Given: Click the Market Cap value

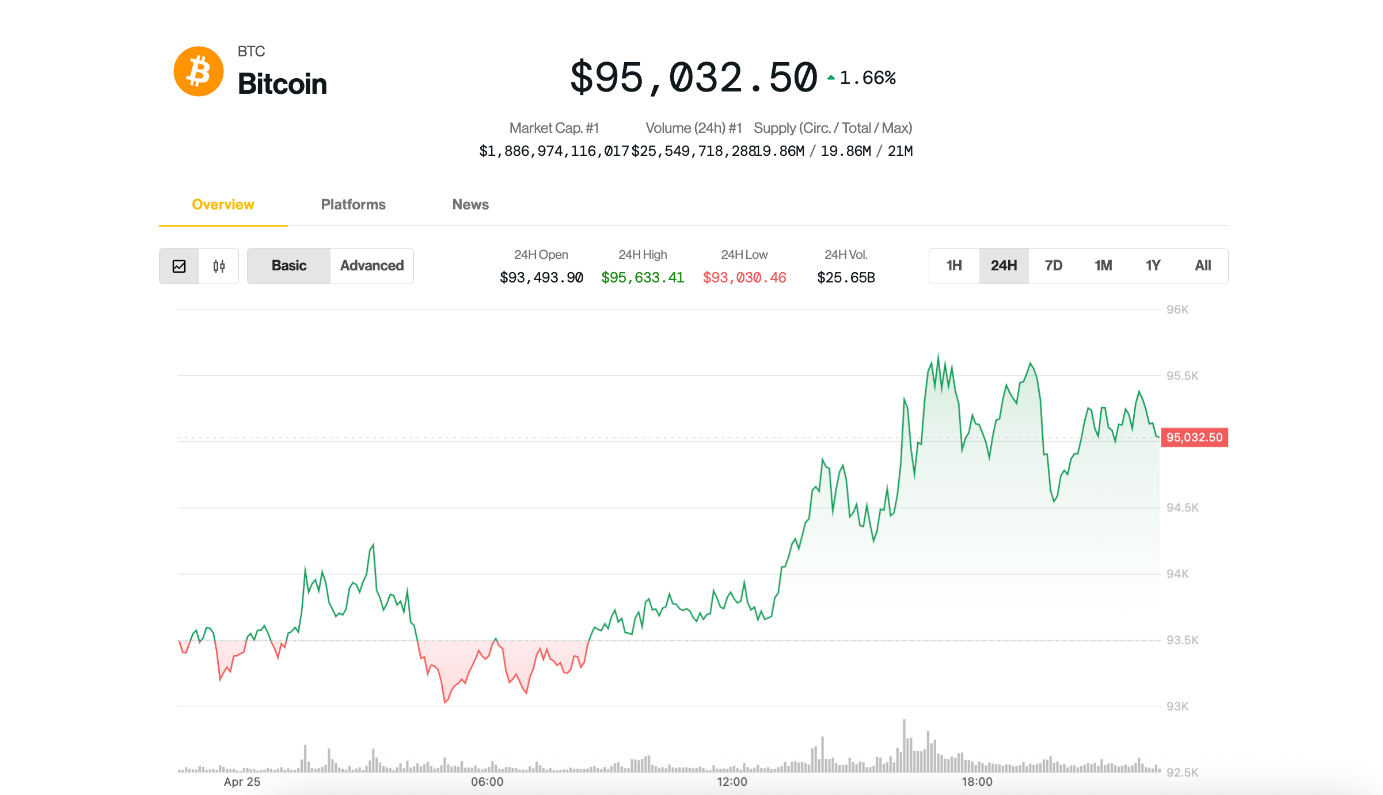Looking at the screenshot, I should (x=554, y=151).
